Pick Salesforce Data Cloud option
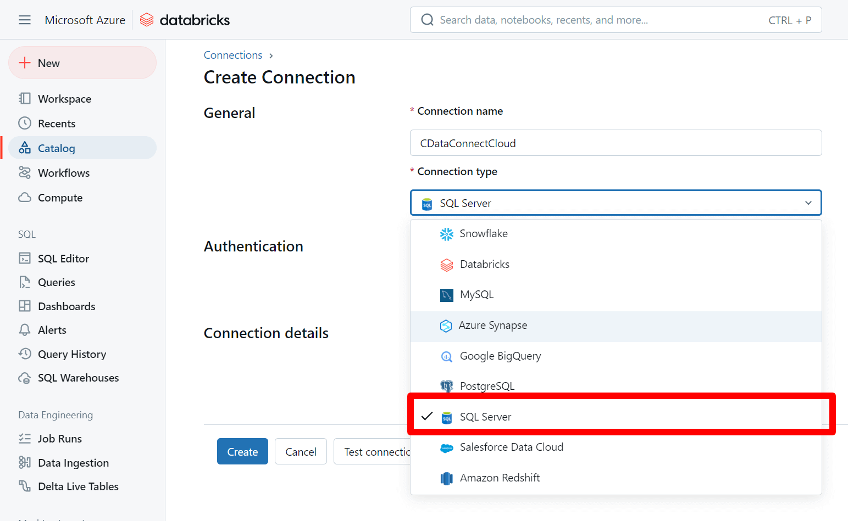 point(616,447)
